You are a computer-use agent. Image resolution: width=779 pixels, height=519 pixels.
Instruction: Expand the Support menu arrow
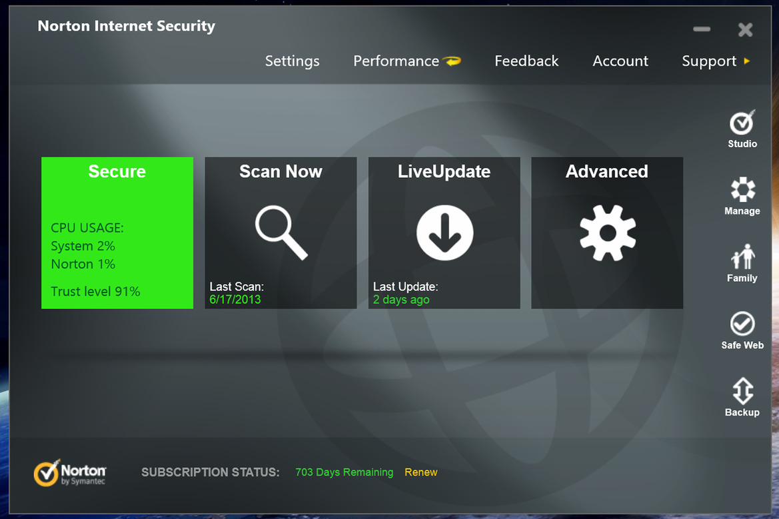[x=747, y=61]
